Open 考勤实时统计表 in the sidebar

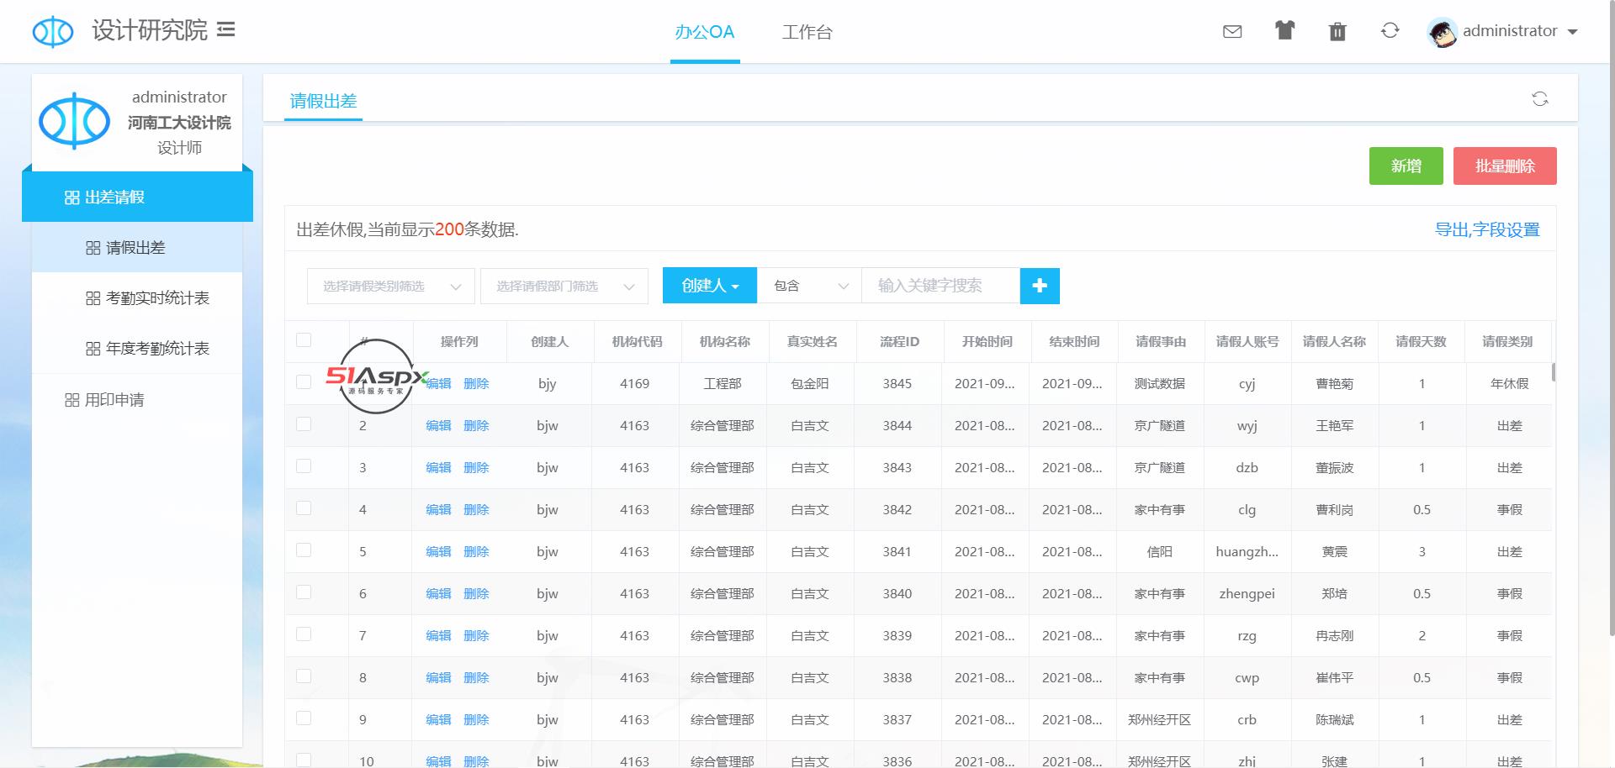[x=156, y=298]
